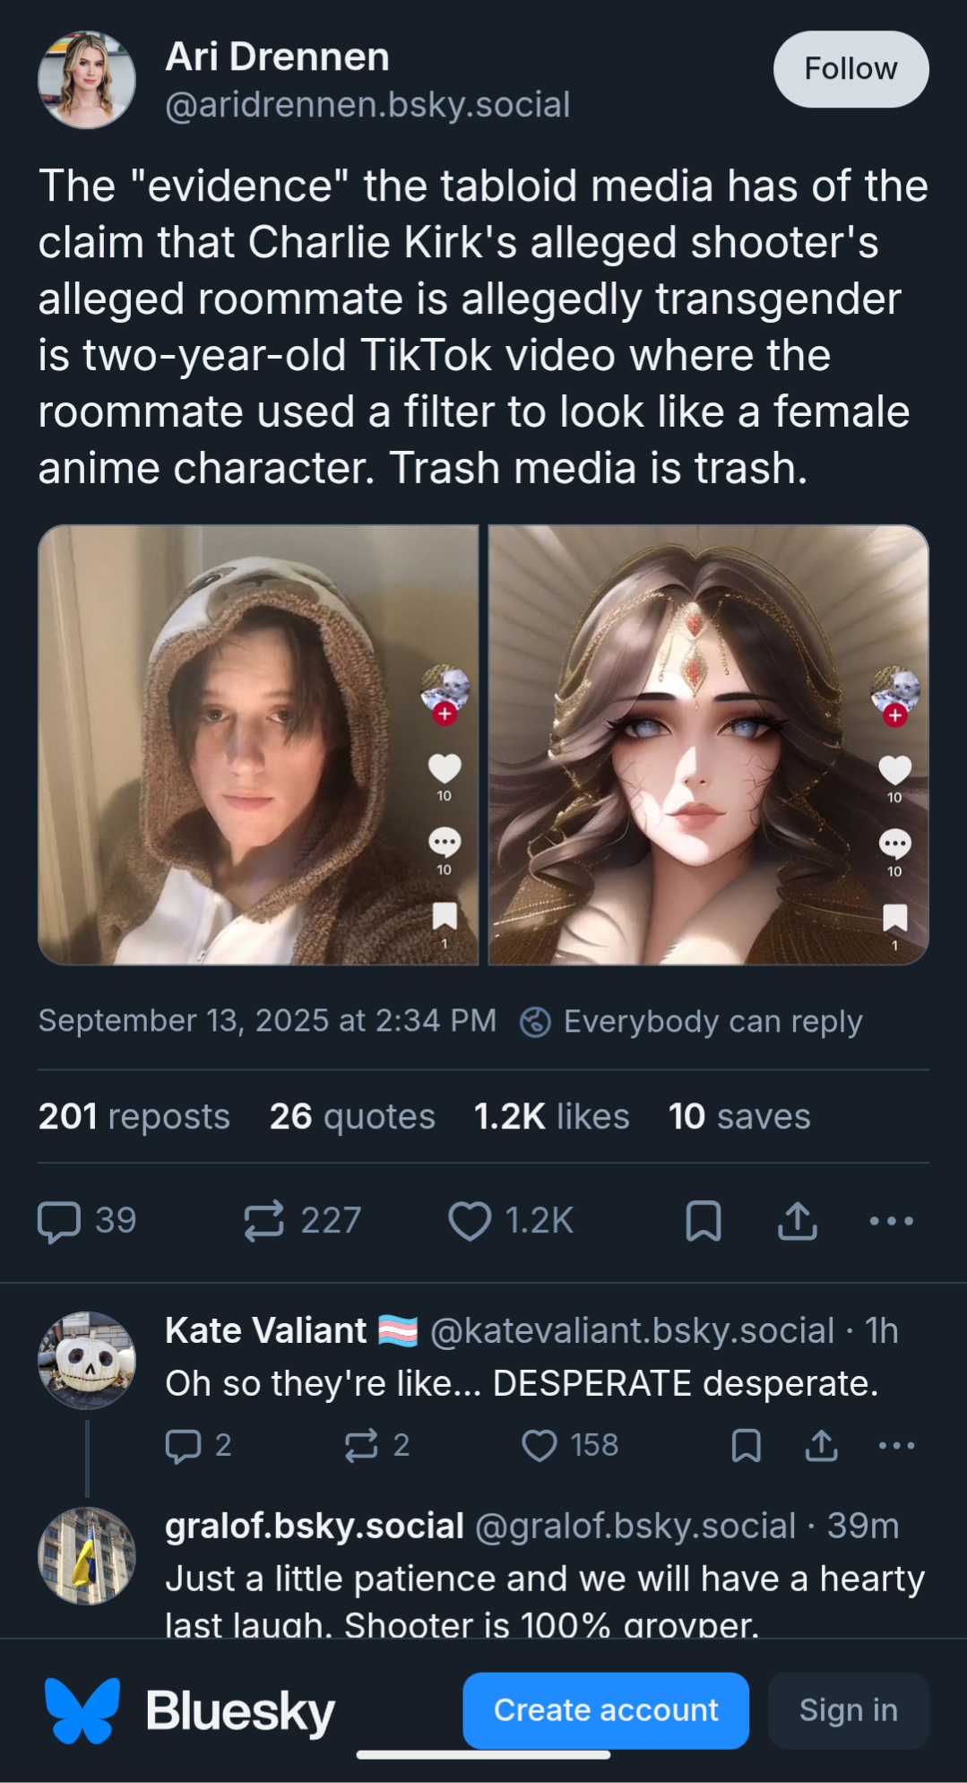The width and height of the screenshot is (967, 1783).
Task: Like Kate Valiant's reply
Action: coord(540,1445)
